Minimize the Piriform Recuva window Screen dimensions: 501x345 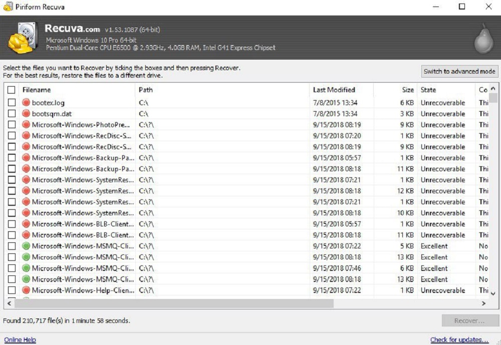(436, 7)
